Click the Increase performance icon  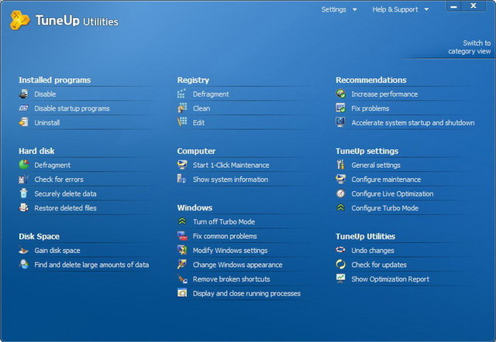coord(341,94)
